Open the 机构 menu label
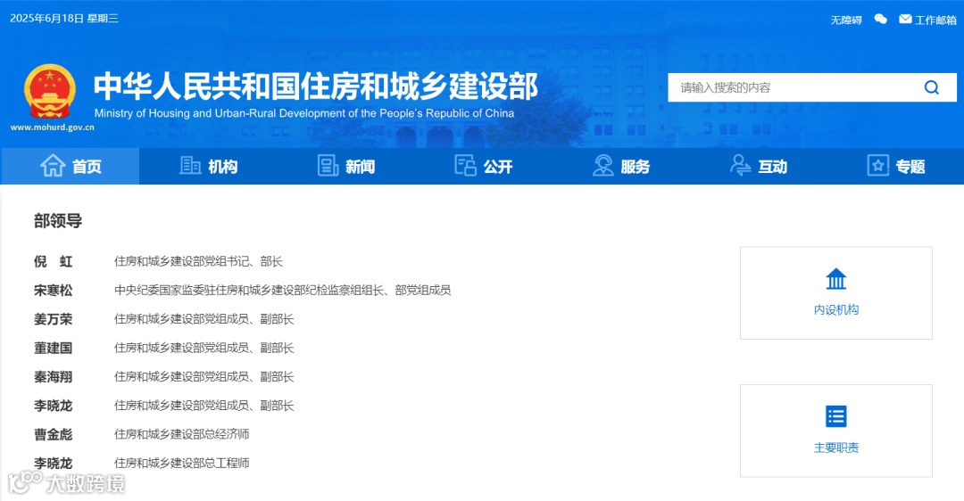The width and height of the screenshot is (964, 501). pos(222,167)
